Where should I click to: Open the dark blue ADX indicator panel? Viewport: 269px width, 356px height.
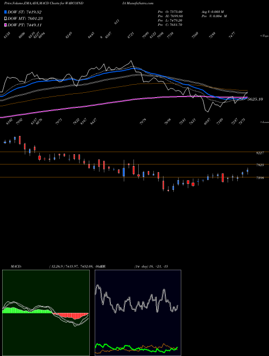click(138, 313)
